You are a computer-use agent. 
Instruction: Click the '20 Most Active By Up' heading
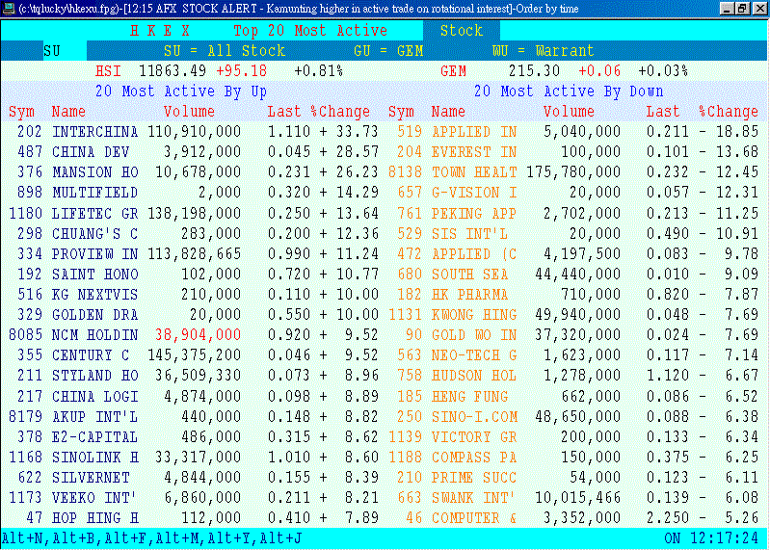pyautogui.click(x=181, y=92)
